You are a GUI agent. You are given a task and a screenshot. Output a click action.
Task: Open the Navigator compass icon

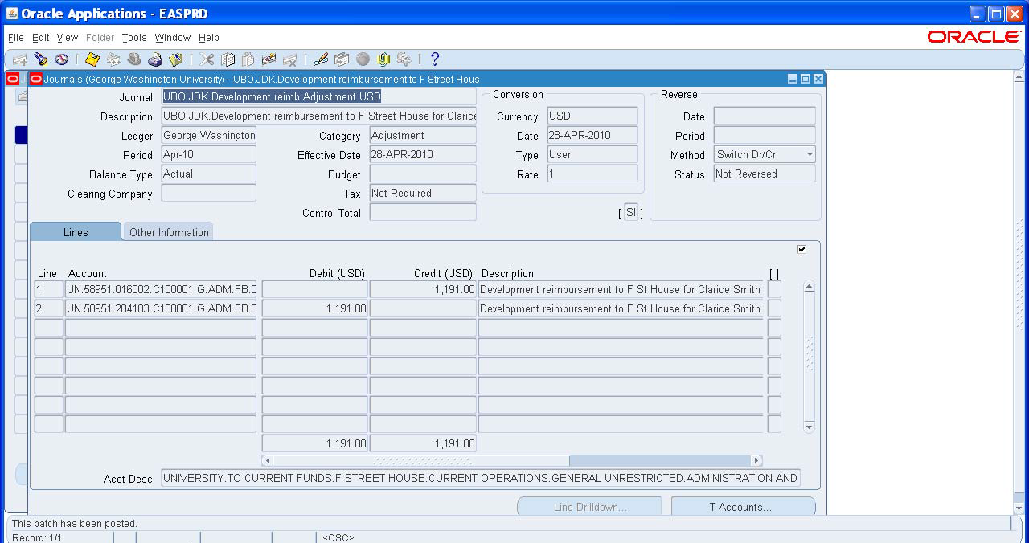[62, 59]
